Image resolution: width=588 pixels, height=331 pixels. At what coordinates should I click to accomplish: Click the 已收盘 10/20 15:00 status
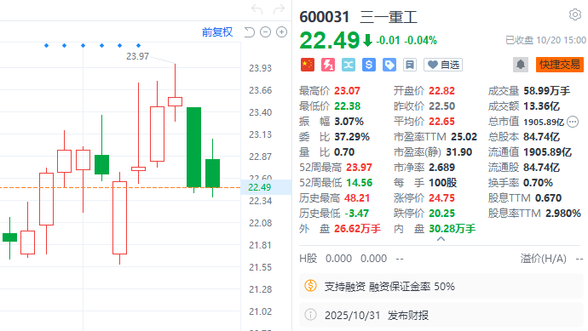coord(545,41)
